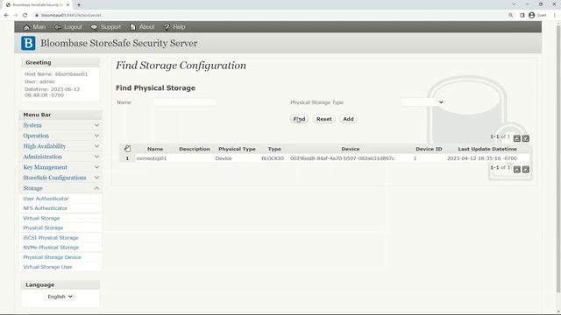Expand the Administration section

tap(60, 157)
